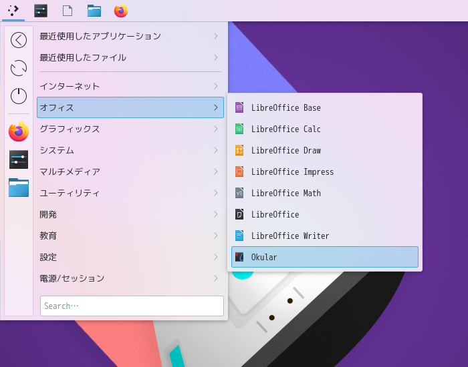Viewport: 468px width, 367px height.
Task: Open the 設定 category
Action: [130, 257]
